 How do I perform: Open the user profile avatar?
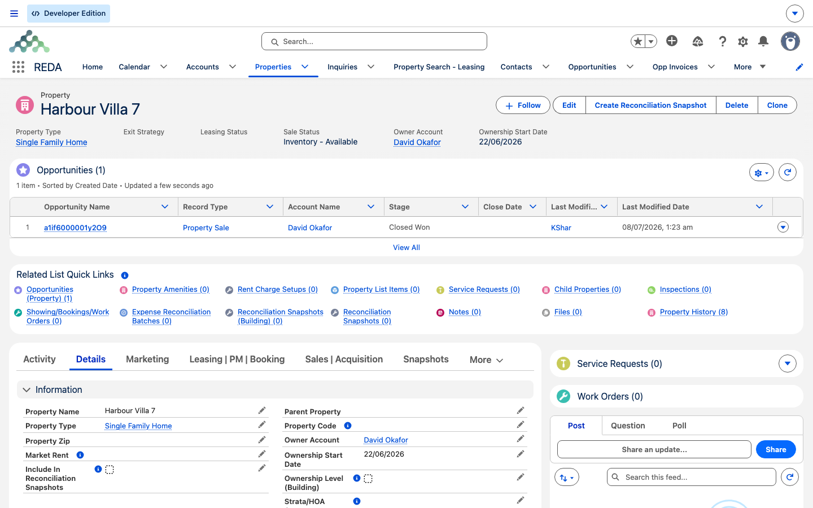pyautogui.click(x=790, y=41)
